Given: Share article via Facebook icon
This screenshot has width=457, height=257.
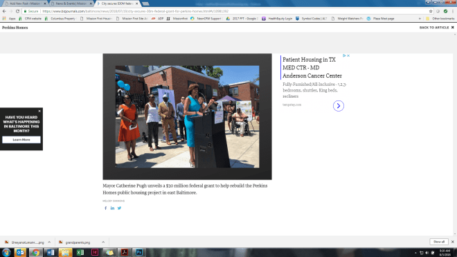Looking at the screenshot, I should point(105,208).
